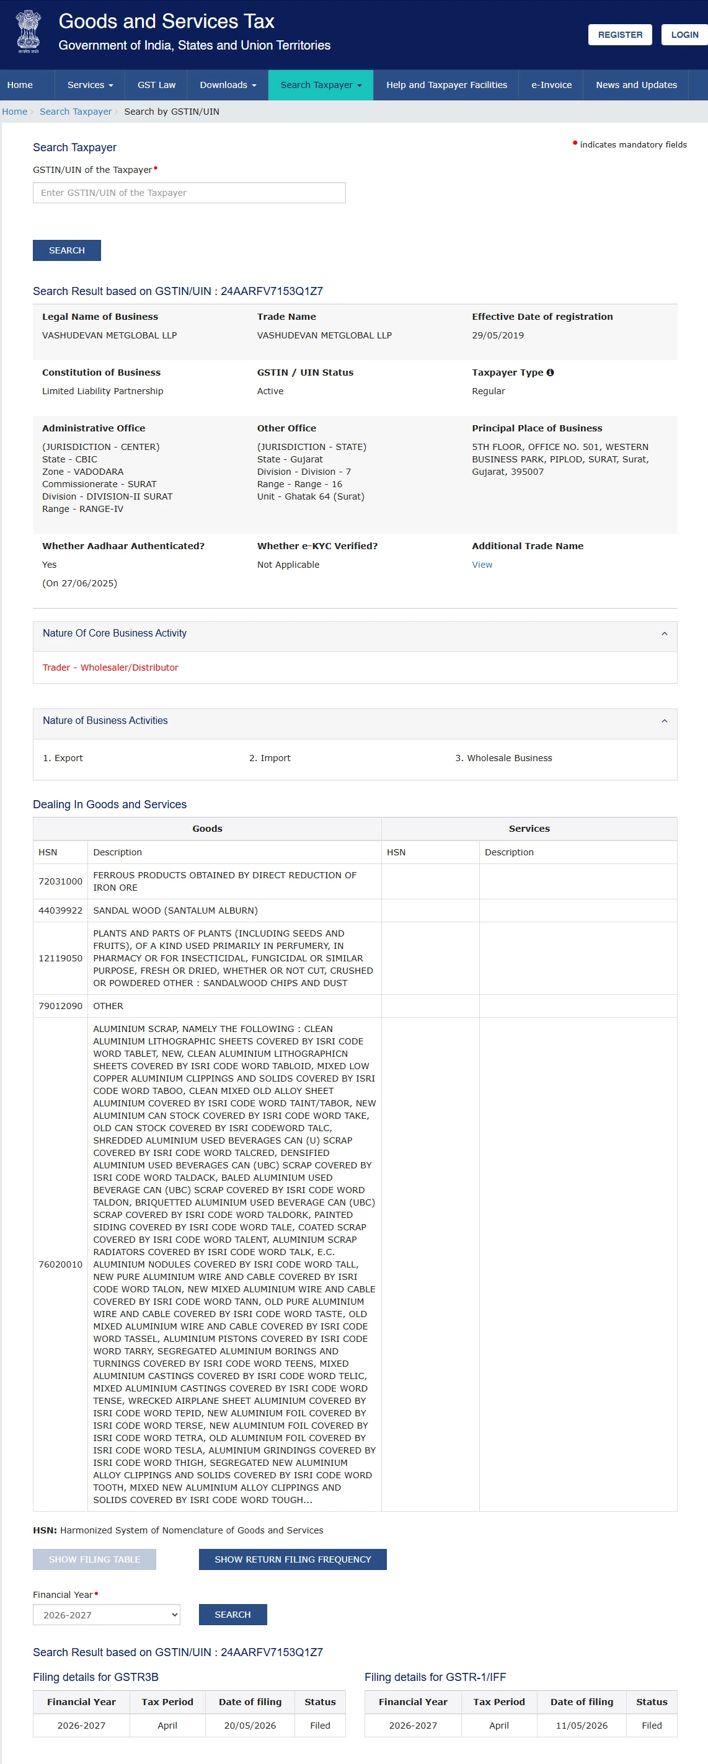This screenshot has width=708, height=1764.
Task: Click the Government of India emblem logo
Action: 28,32
